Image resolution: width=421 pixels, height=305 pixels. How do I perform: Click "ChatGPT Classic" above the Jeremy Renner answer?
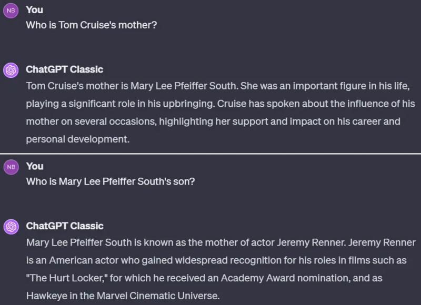[x=64, y=226]
